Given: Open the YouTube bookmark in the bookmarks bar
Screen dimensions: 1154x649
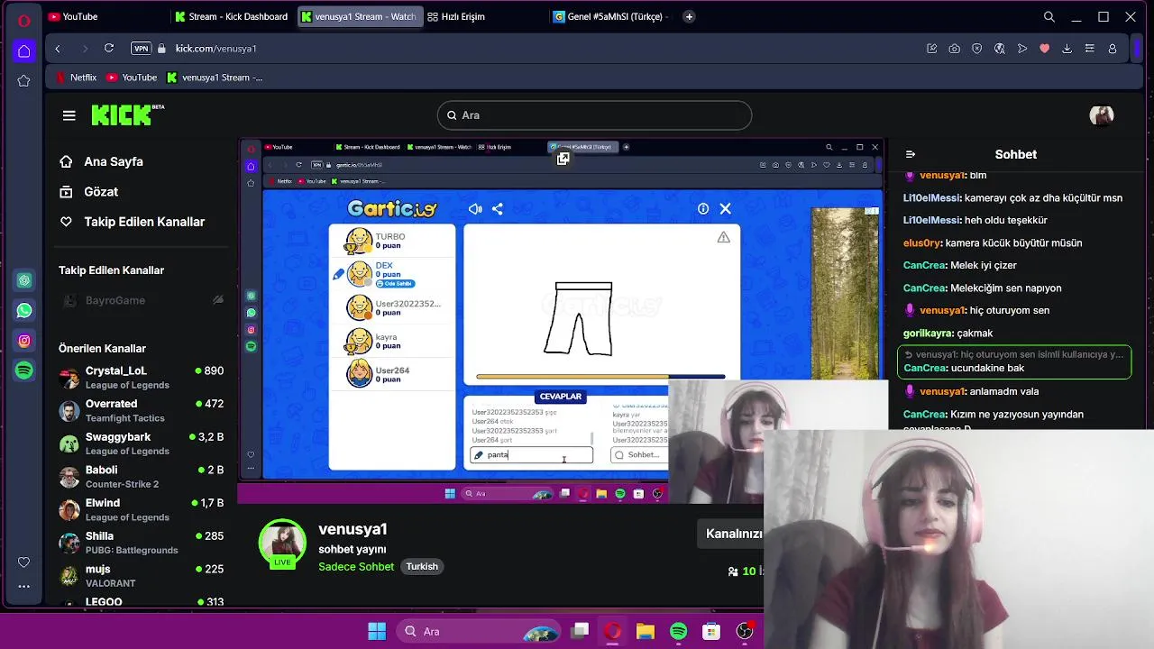Looking at the screenshot, I should click(x=132, y=78).
